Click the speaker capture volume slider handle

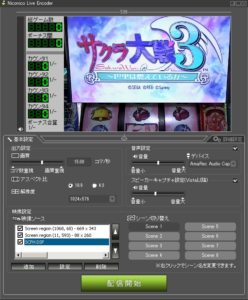(x=155, y=193)
